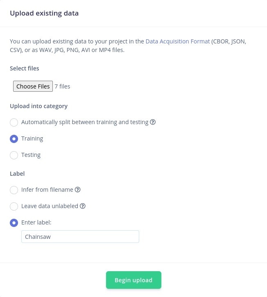This screenshot has height=297, width=267.
Task: Select Automatically split between training and testing
Action: 14,122
